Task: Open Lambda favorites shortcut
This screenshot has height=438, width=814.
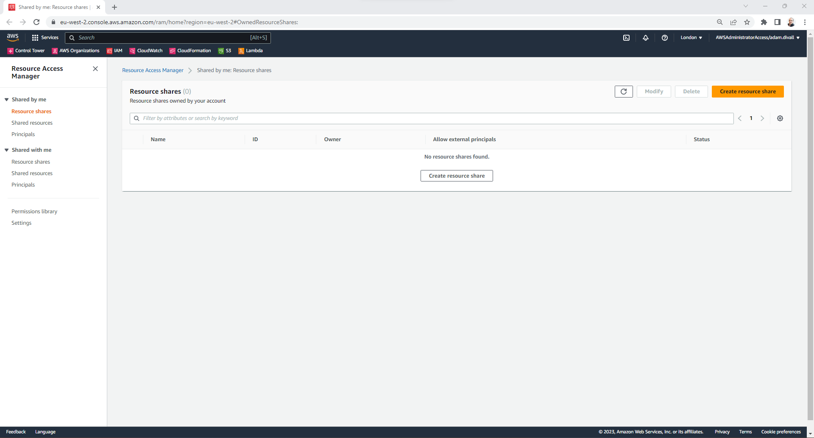Action: pyautogui.click(x=251, y=51)
